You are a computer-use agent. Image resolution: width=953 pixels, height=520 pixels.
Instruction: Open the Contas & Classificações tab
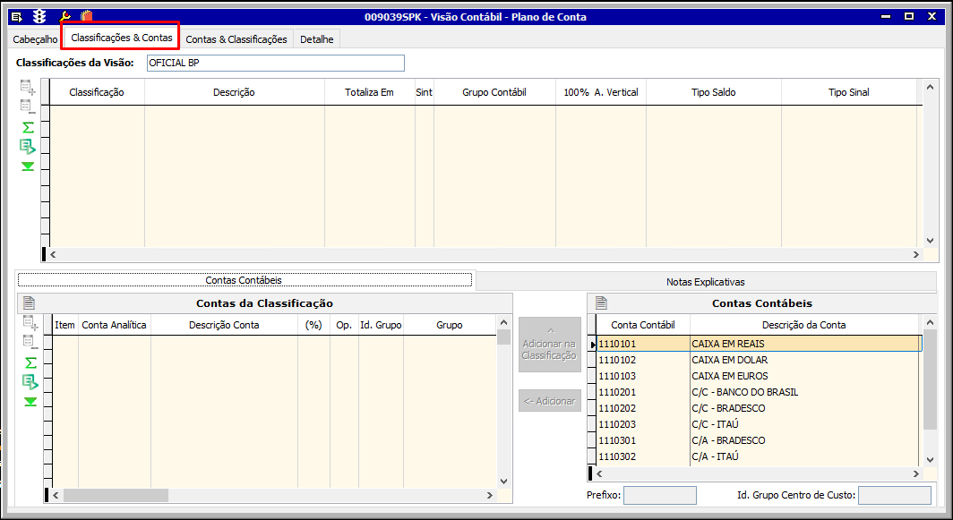(x=236, y=39)
